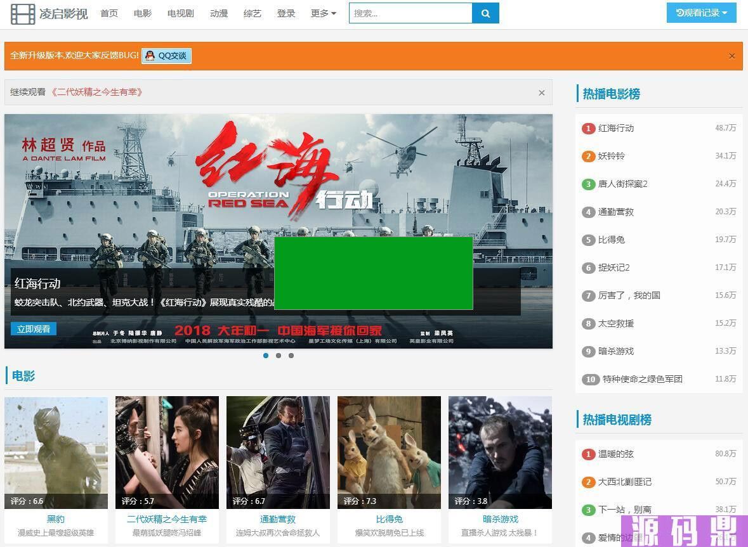748x547 pixels.
Task: Open the 比得兔 movie poster
Action: click(390, 452)
